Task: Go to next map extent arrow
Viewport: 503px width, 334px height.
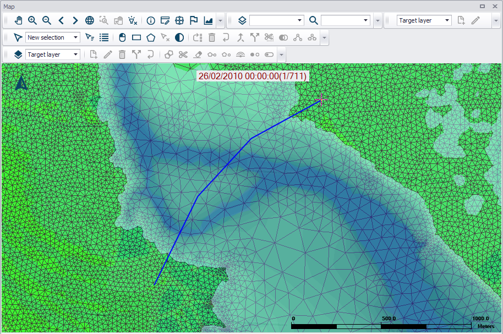Action: [75, 20]
